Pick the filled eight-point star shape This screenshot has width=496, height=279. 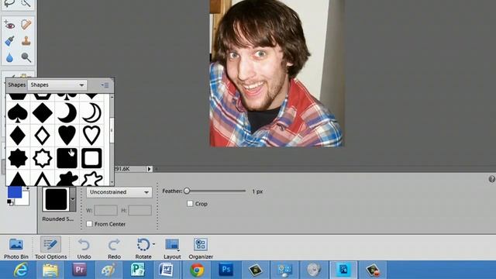[x=17, y=158]
